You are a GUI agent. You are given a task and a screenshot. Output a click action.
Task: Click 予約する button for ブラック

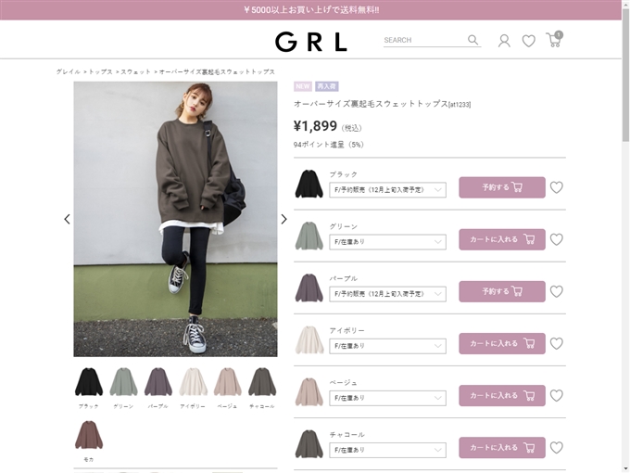[502, 187]
